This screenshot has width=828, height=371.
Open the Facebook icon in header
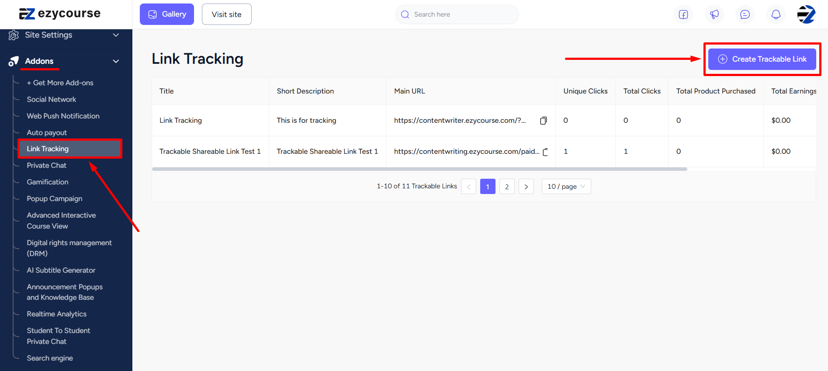click(683, 14)
